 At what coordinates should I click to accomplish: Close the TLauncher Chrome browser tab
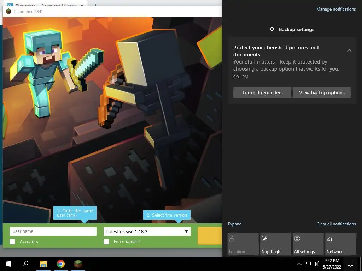82,5
